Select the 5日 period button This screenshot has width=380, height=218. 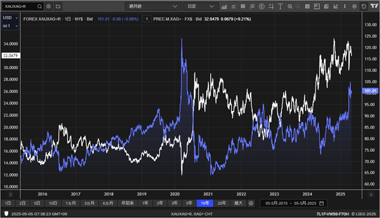(37, 203)
